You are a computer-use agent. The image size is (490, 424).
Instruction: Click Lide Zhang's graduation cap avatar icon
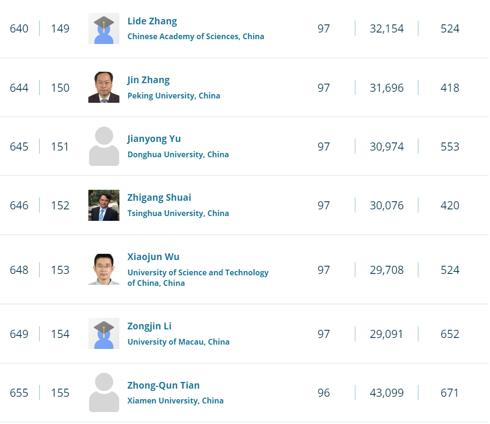(104, 29)
